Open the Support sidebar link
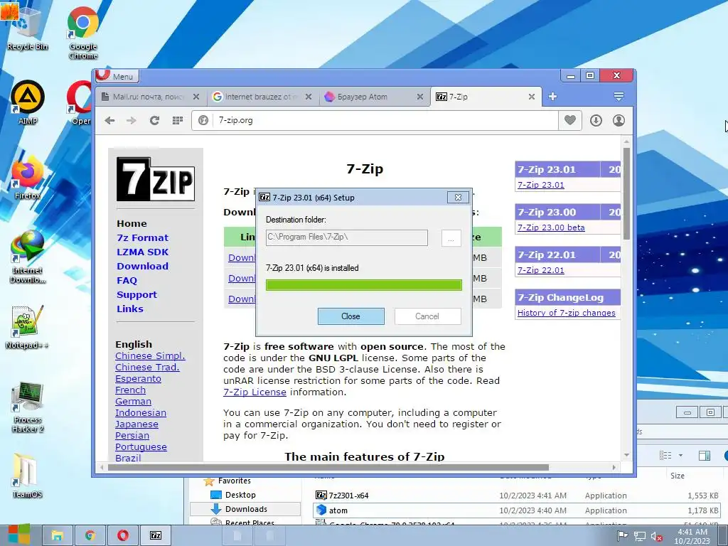728x546 pixels. tap(136, 295)
